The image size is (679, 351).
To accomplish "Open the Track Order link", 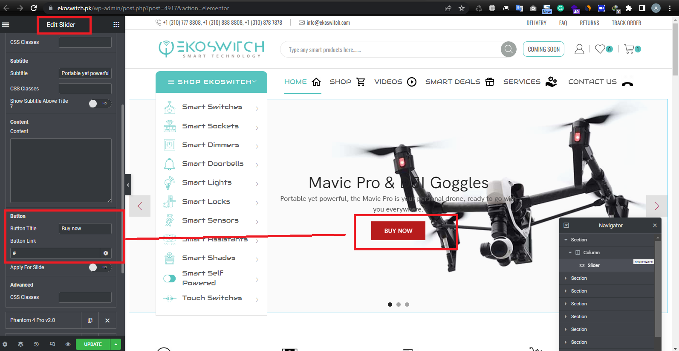I will (x=626, y=23).
